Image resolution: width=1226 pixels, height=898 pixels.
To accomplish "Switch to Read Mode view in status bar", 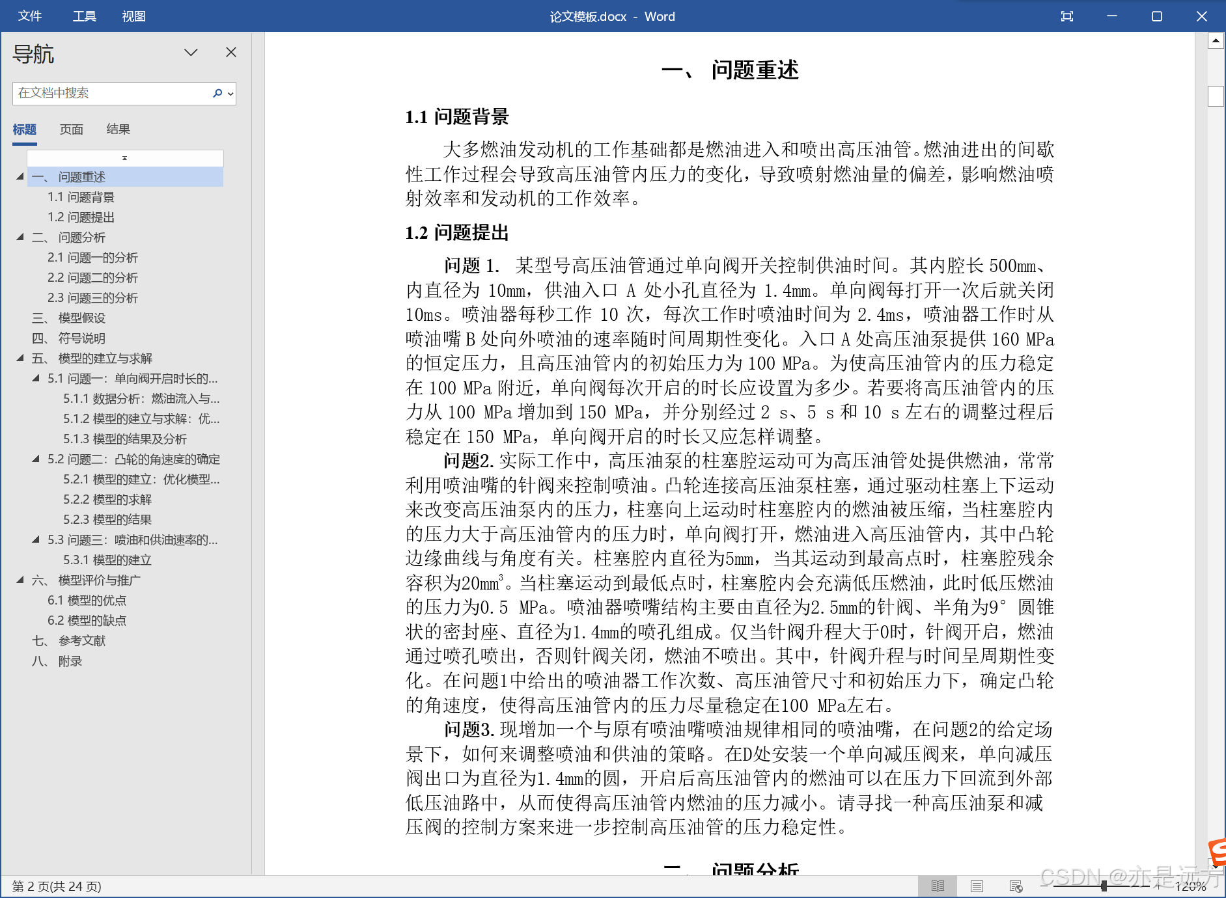I will [938, 886].
